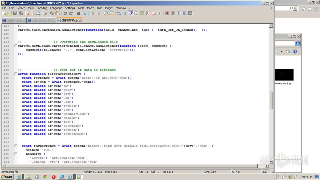320x180 pixels.
Task: Click the Close All toolbar icon
Action: (32, 13)
